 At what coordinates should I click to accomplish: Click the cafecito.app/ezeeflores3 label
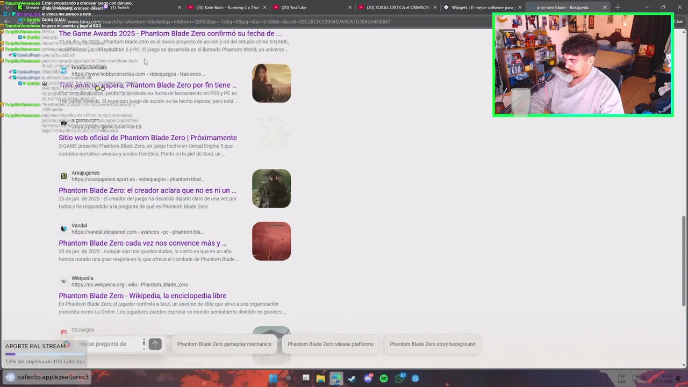tap(53, 377)
